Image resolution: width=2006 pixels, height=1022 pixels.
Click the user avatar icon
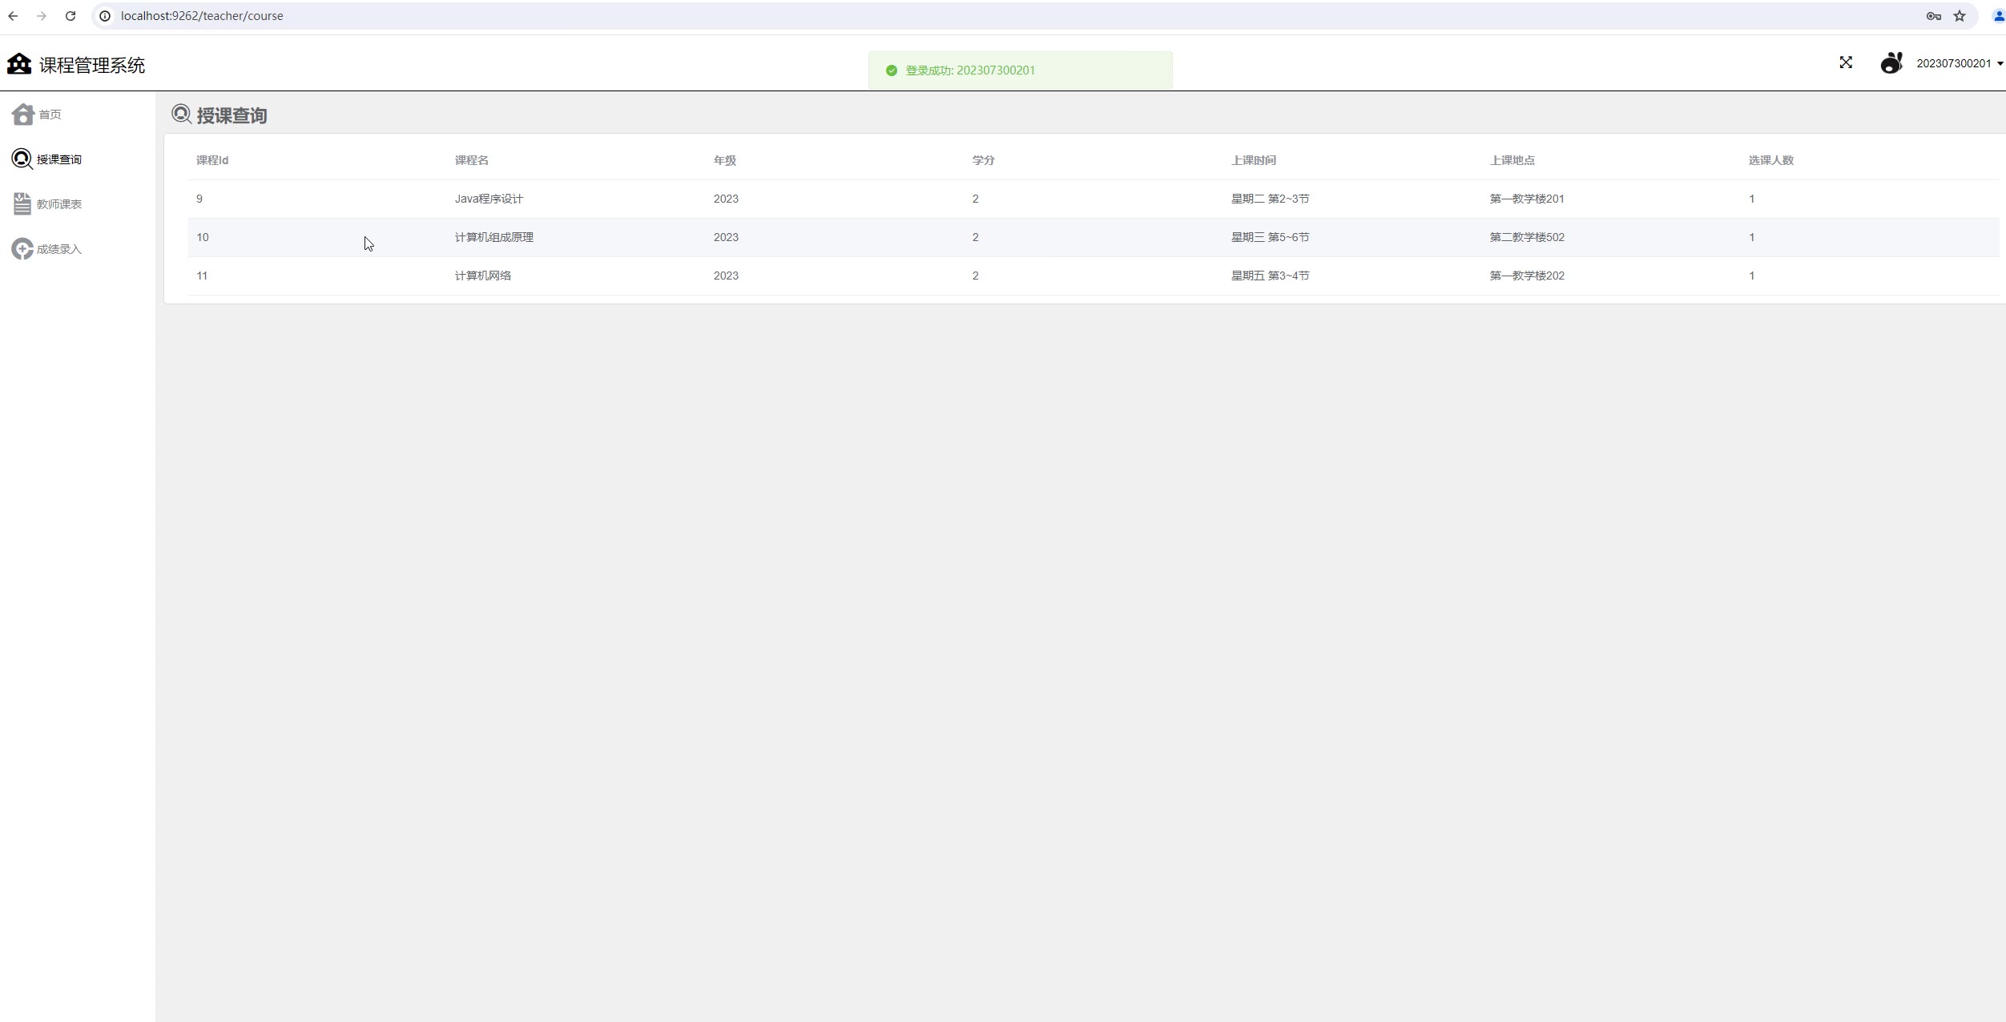1891,63
